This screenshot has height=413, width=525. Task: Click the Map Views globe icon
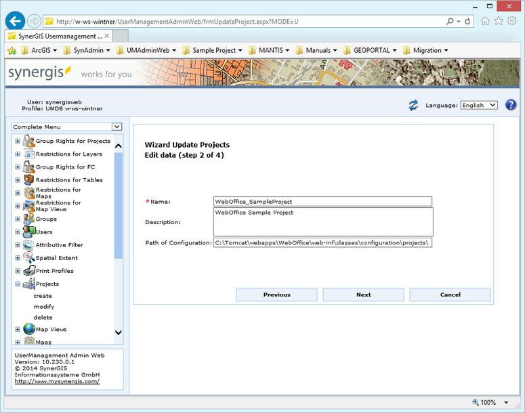29,329
